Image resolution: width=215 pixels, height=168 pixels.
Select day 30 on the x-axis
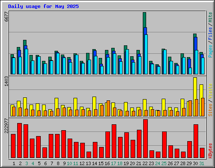click(x=195, y=163)
